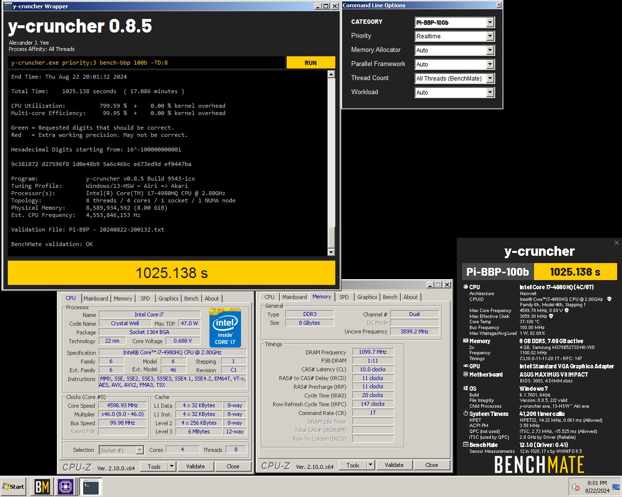Screen dimensions: 622x497
Task: Close the BenchMate result panel with X
Action: tap(616, 243)
